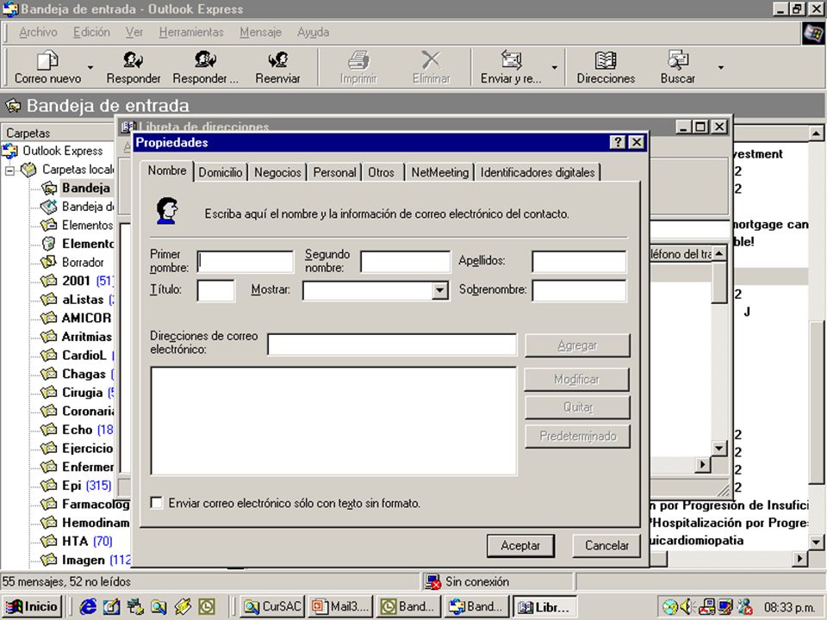Viewport: 827px width, 620px height.
Task: Click the Apellidos input field
Action: coord(579,262)
